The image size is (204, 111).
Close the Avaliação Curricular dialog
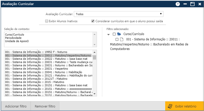[200, 4]
